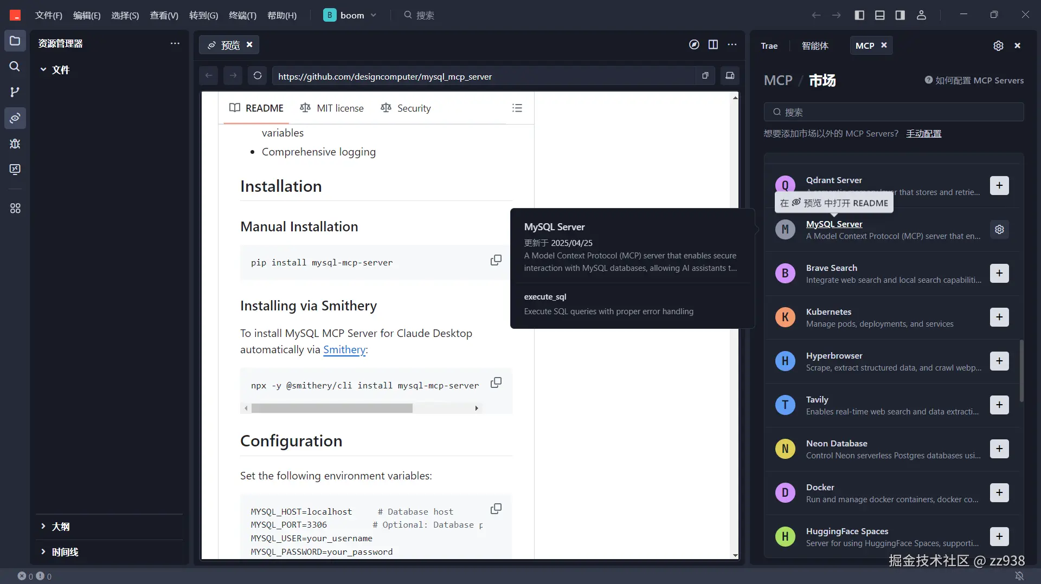Select the Security tab on GitHub page
This screenshot has width=1041, height=584.
click(406, 108)
